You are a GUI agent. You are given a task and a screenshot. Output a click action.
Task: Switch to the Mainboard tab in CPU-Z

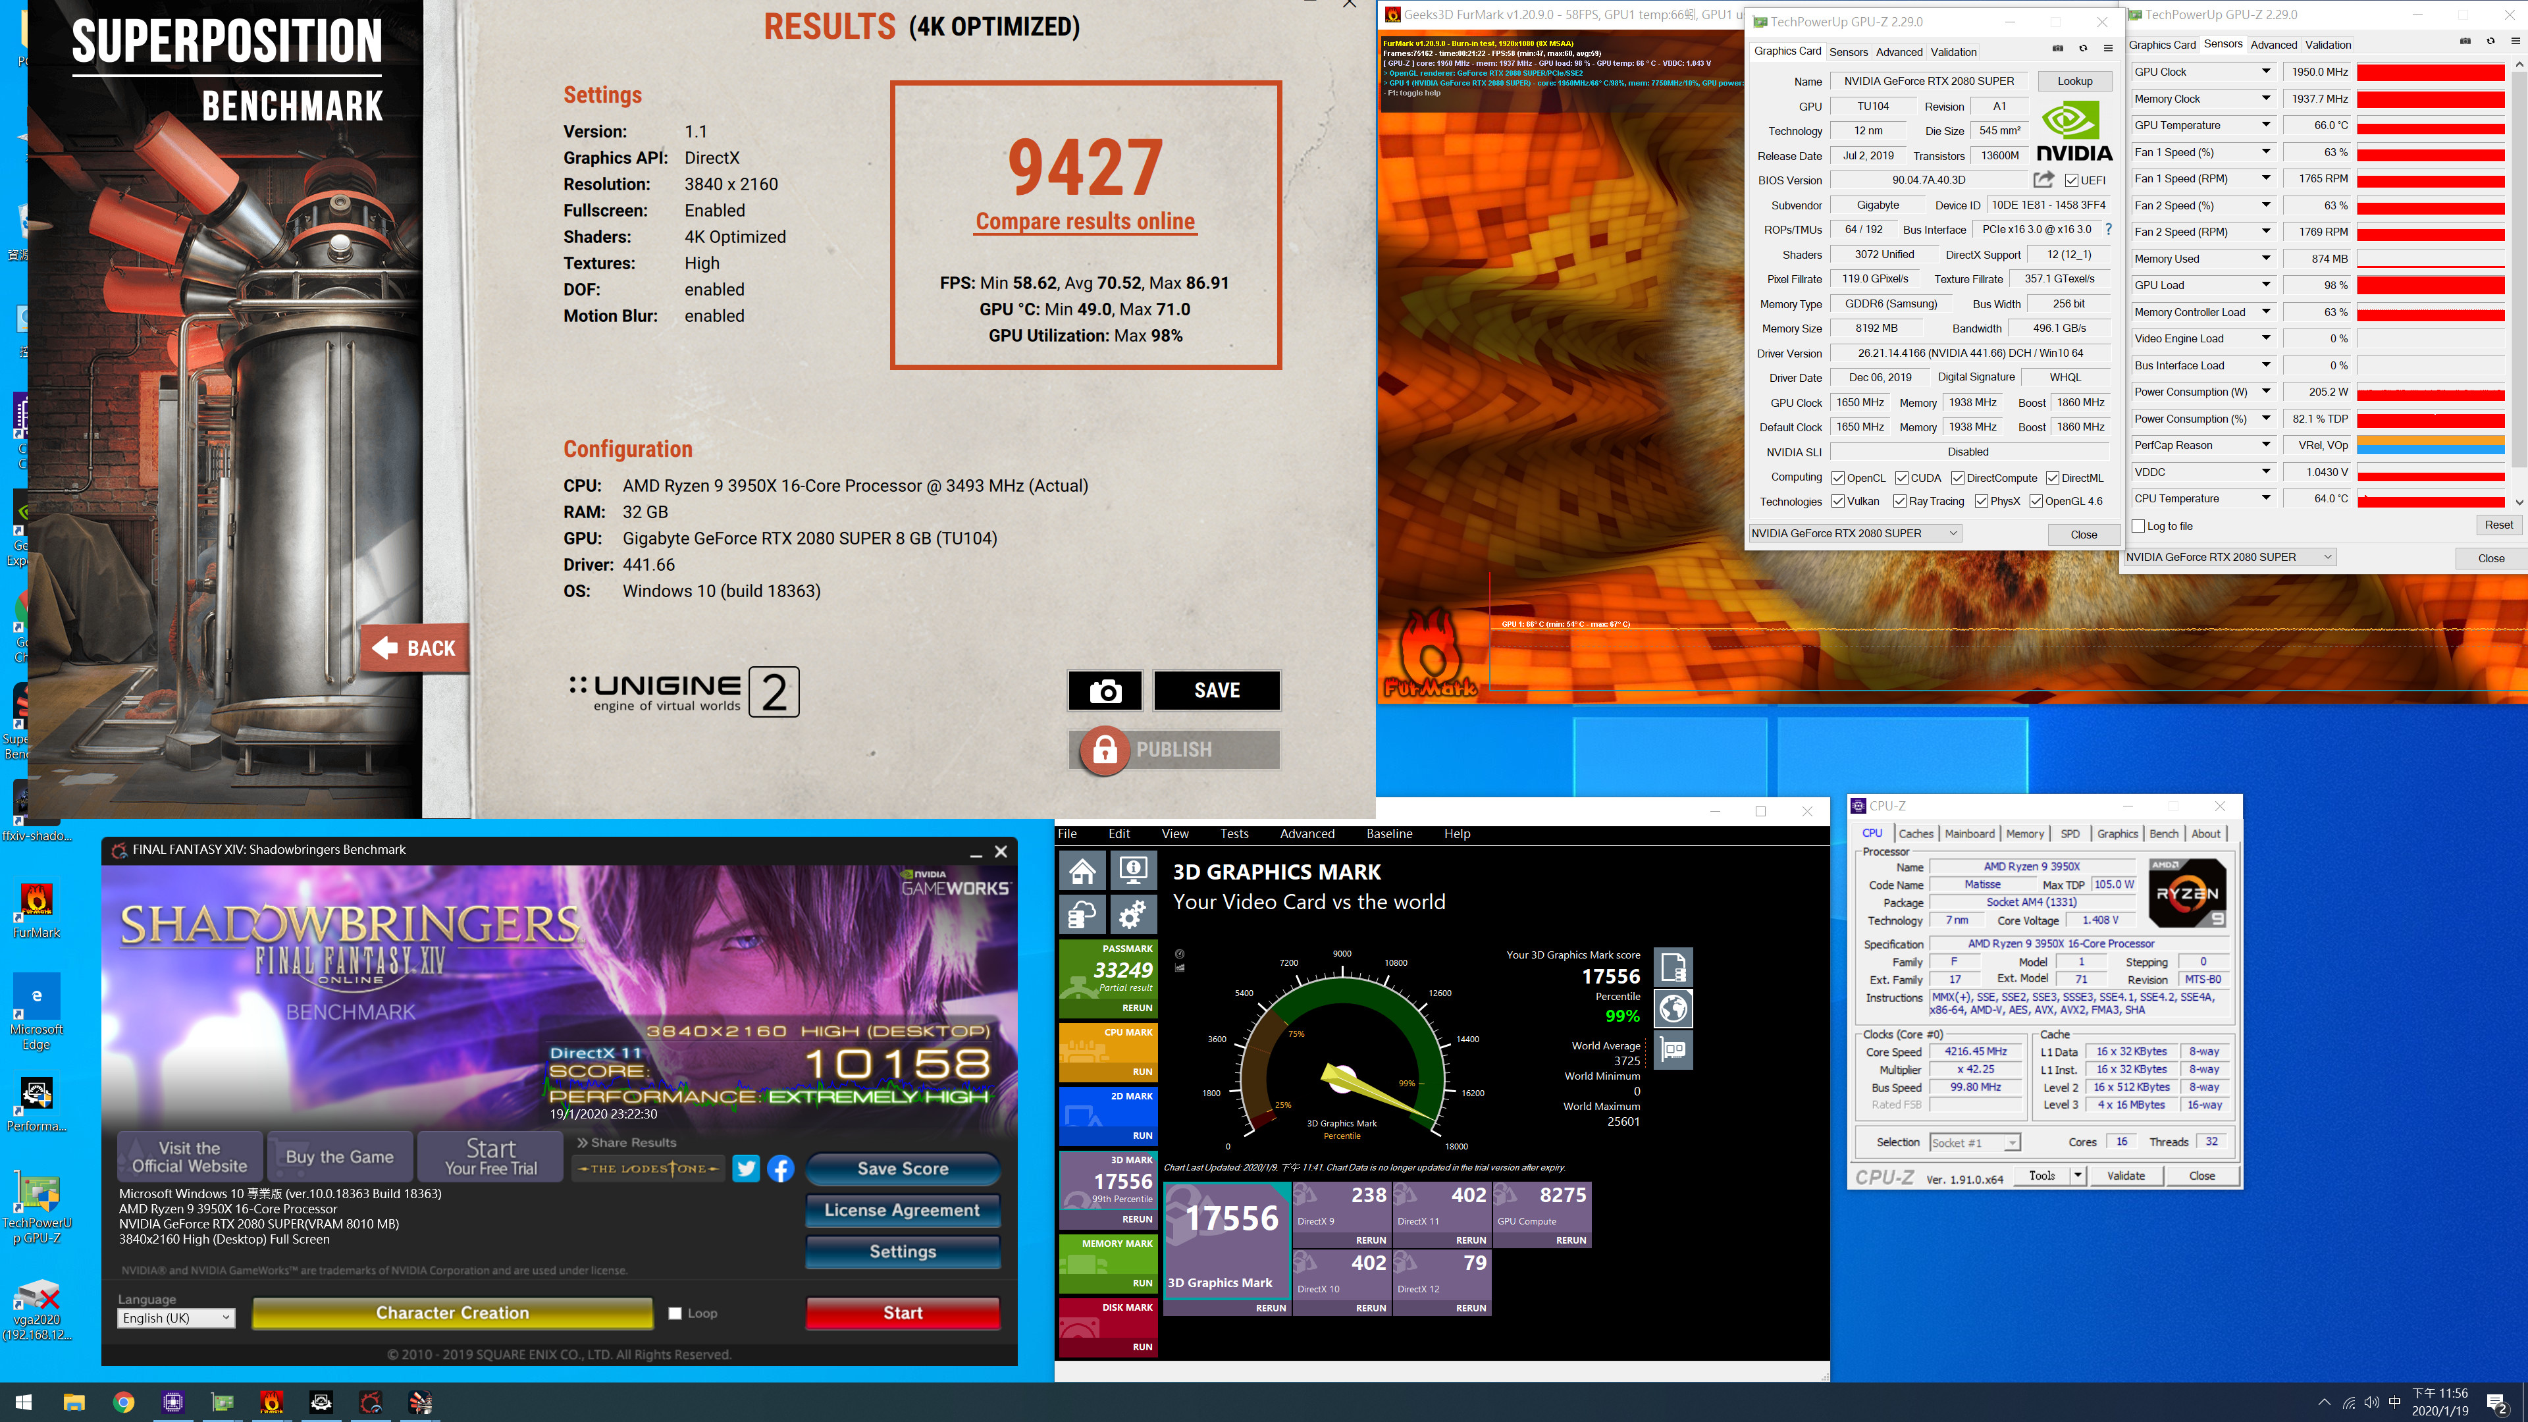tap(1968, 833)
